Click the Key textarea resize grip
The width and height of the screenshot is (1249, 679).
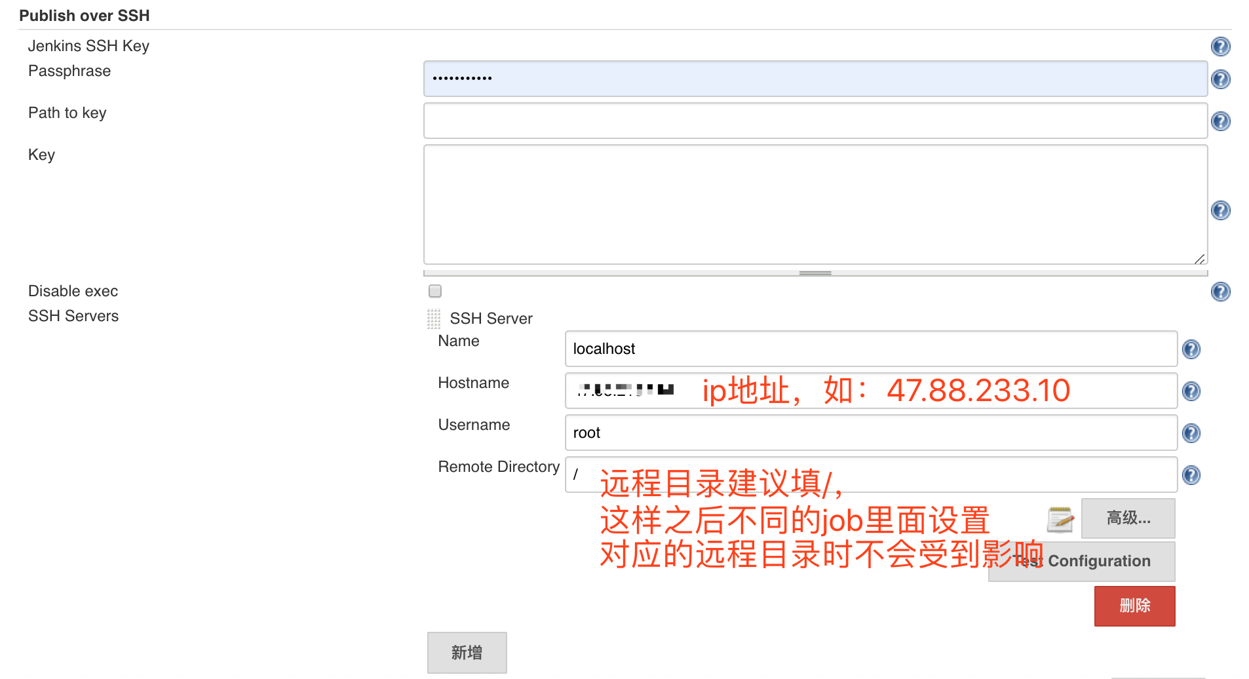[x=1199, y=258]
